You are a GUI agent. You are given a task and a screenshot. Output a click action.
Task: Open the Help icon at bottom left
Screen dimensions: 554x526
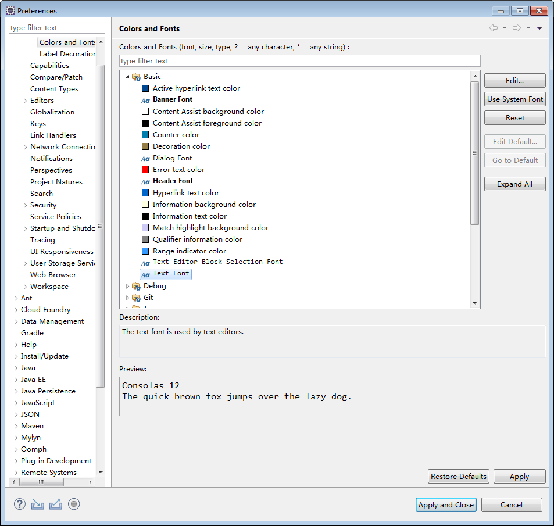(x=20, y=504)
